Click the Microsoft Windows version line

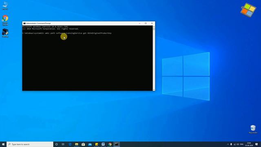coord(45,27)
